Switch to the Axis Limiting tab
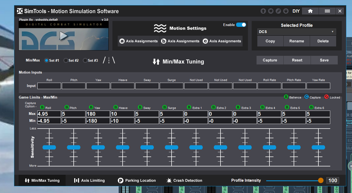Viewport: 352px width, 193px height. pyautogui.click(x=89, y=180)
